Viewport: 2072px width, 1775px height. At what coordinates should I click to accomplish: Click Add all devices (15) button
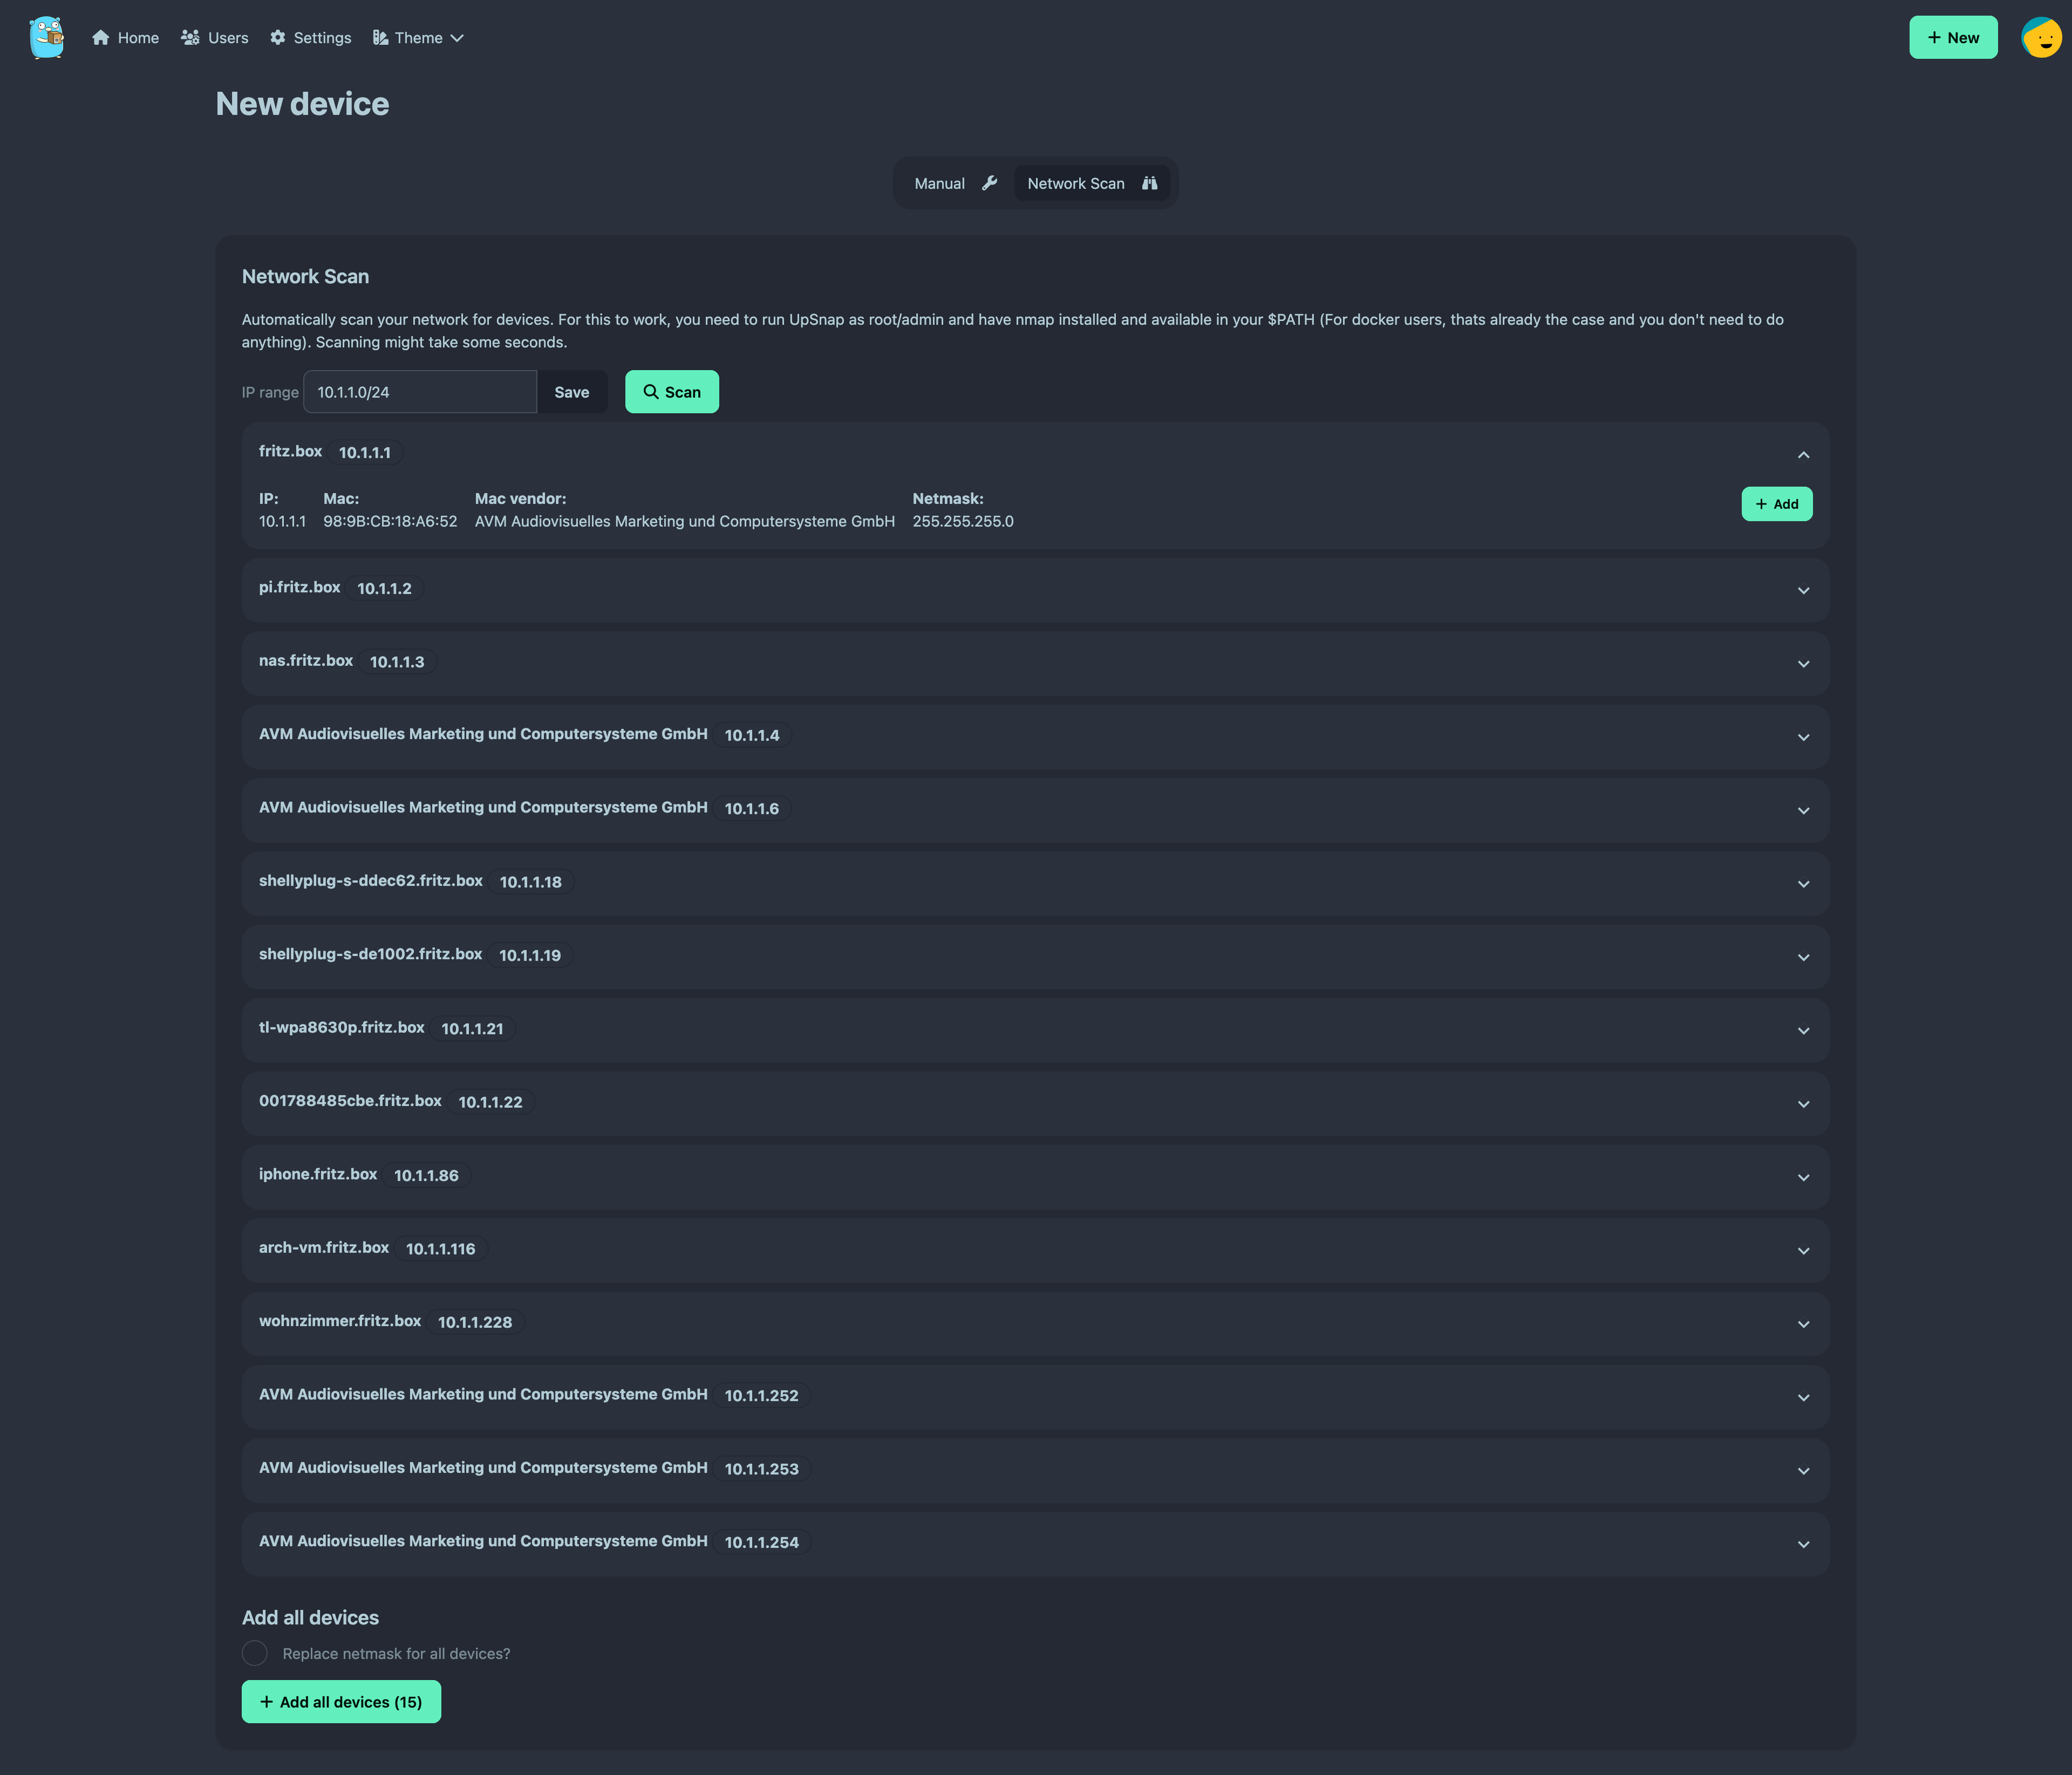pyautogui.click(x=341, y=1701)
